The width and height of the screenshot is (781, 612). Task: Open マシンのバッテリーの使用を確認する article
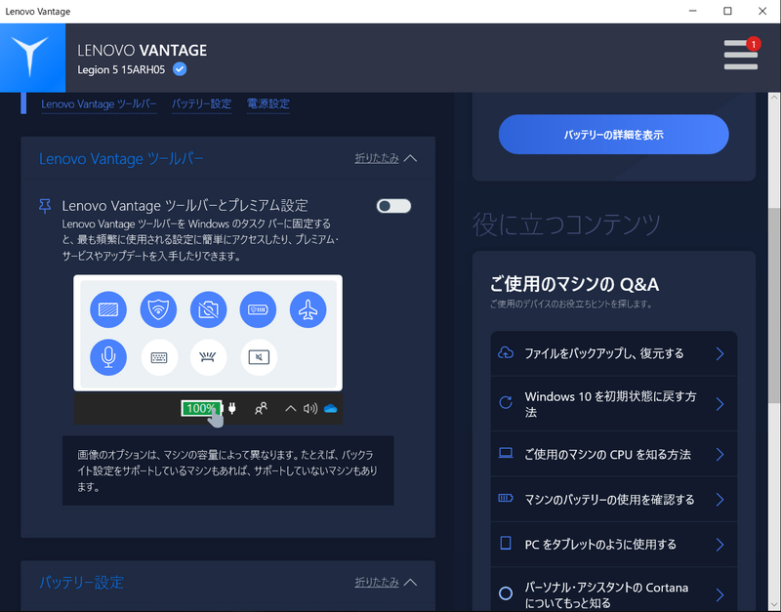614,500
